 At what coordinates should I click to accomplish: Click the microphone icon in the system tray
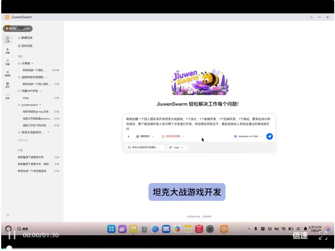pyautogui.click(x=256, y=229)
